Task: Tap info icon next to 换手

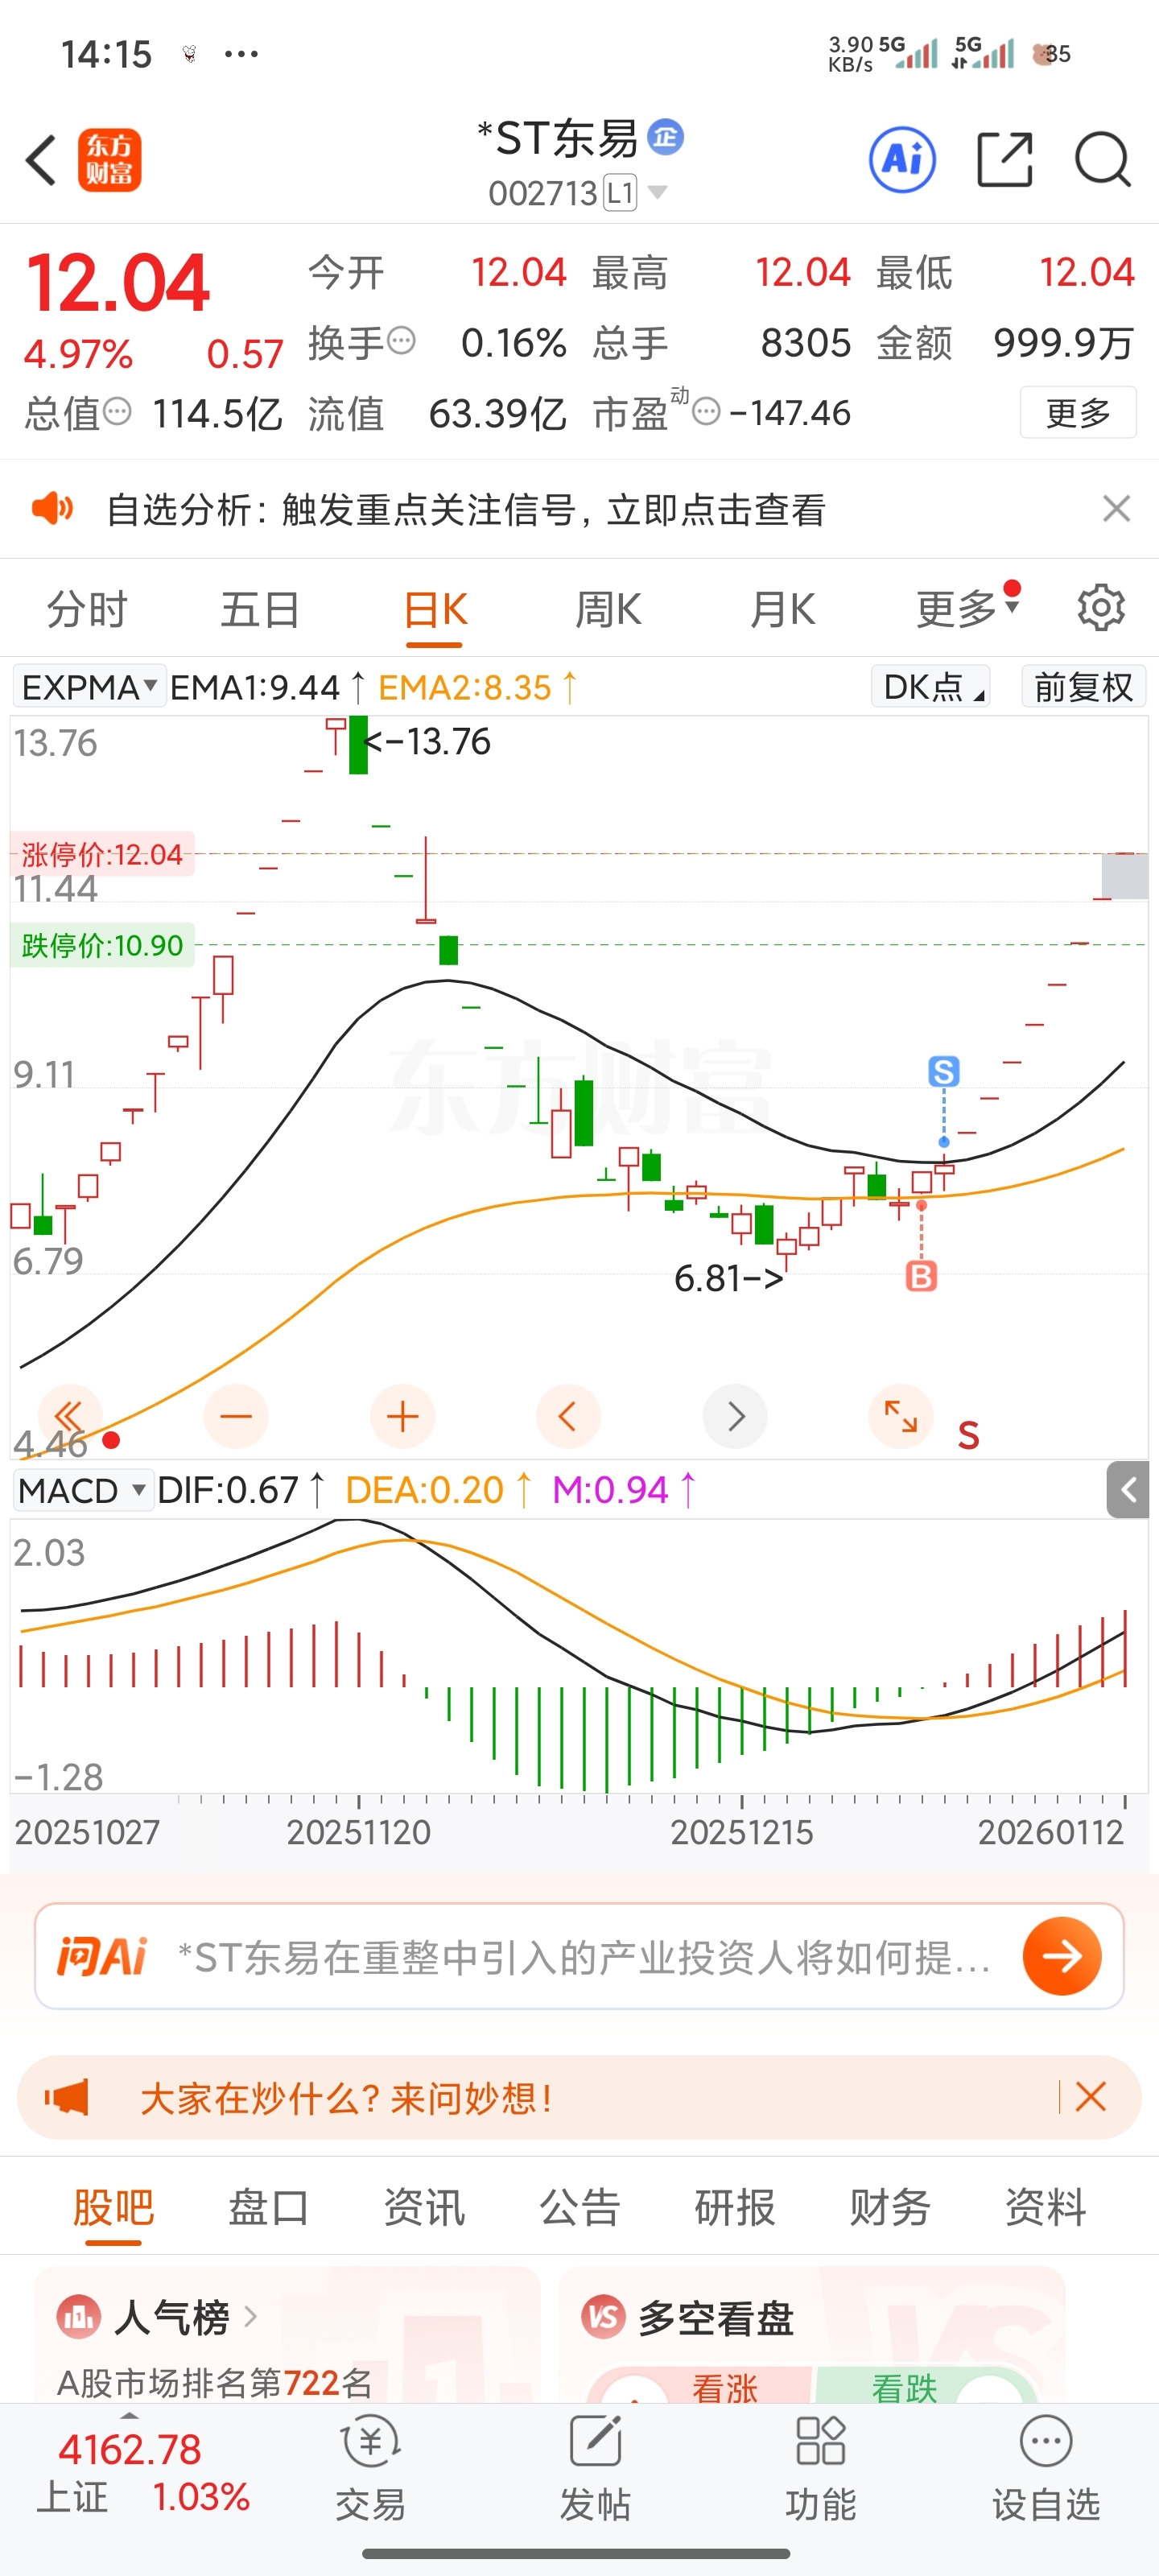Action: [x=401, y=341]
